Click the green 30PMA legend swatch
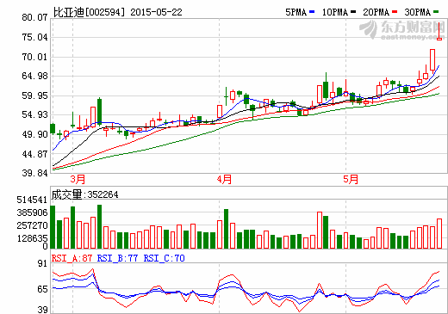This screenshot has width=448, height=314. 436,12
